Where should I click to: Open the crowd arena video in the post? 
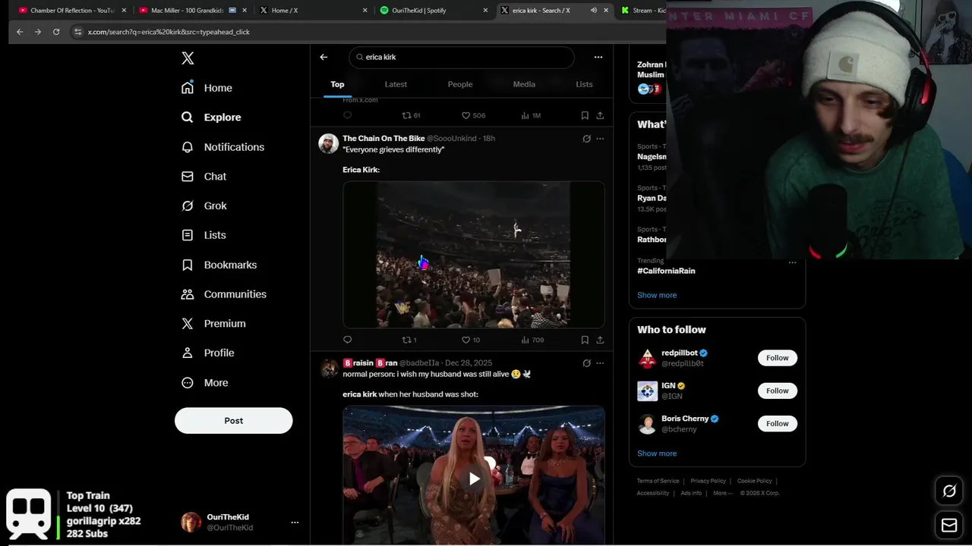click(x=473, y=255)
